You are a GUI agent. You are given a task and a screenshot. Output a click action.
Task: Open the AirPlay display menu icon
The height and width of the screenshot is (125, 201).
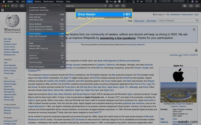(x=134, y=2)
